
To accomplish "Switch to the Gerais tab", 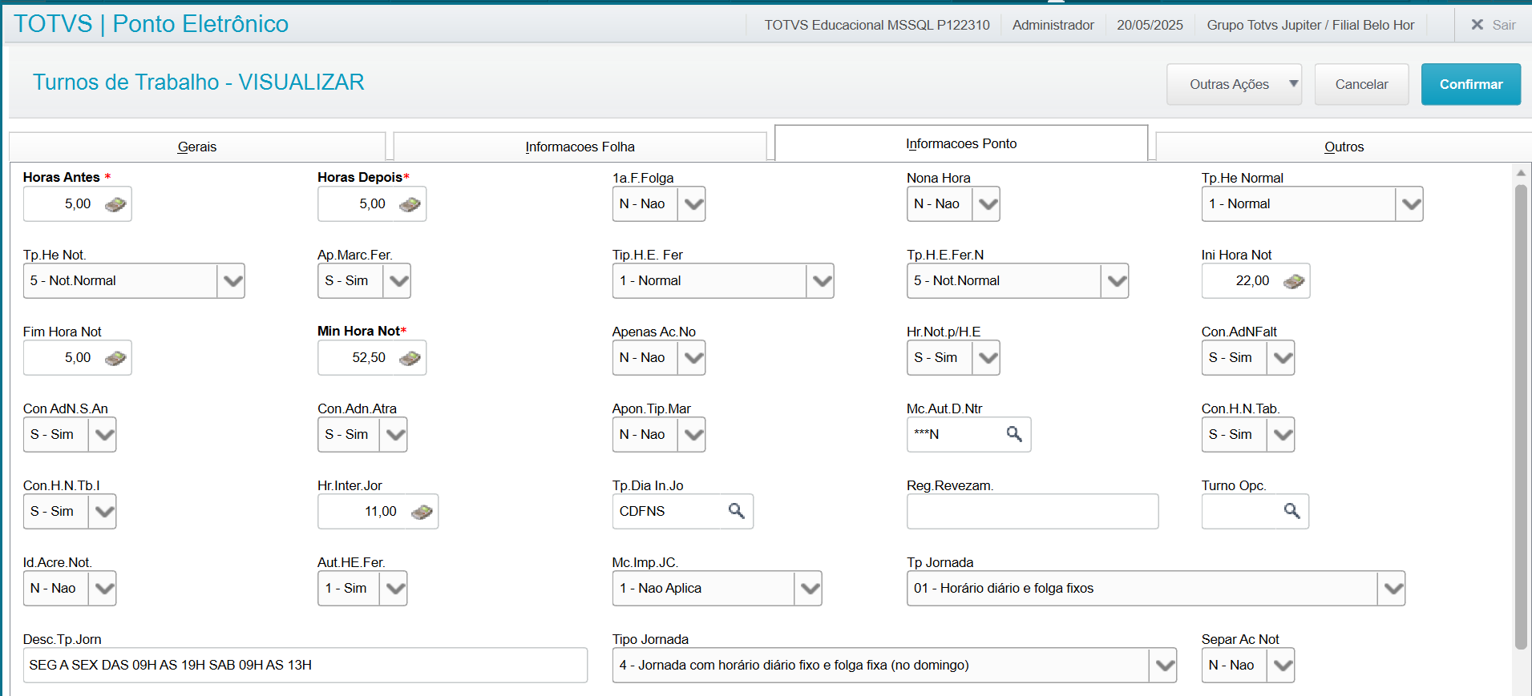I will point(197,147).
